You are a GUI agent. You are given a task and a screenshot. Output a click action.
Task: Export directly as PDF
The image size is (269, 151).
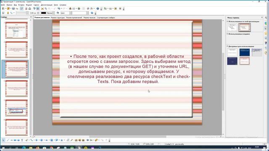click(26, 8)
